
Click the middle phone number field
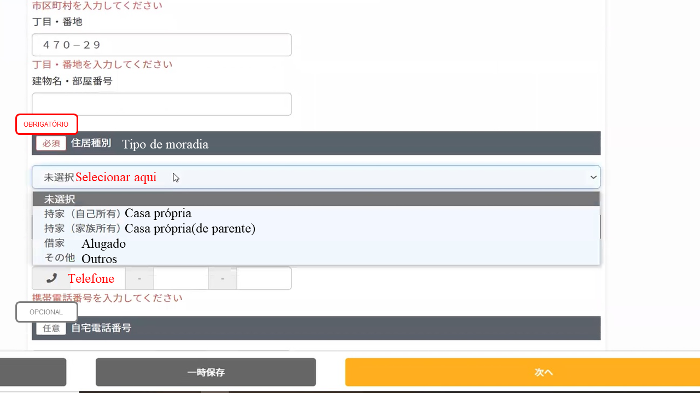[181, 278]
